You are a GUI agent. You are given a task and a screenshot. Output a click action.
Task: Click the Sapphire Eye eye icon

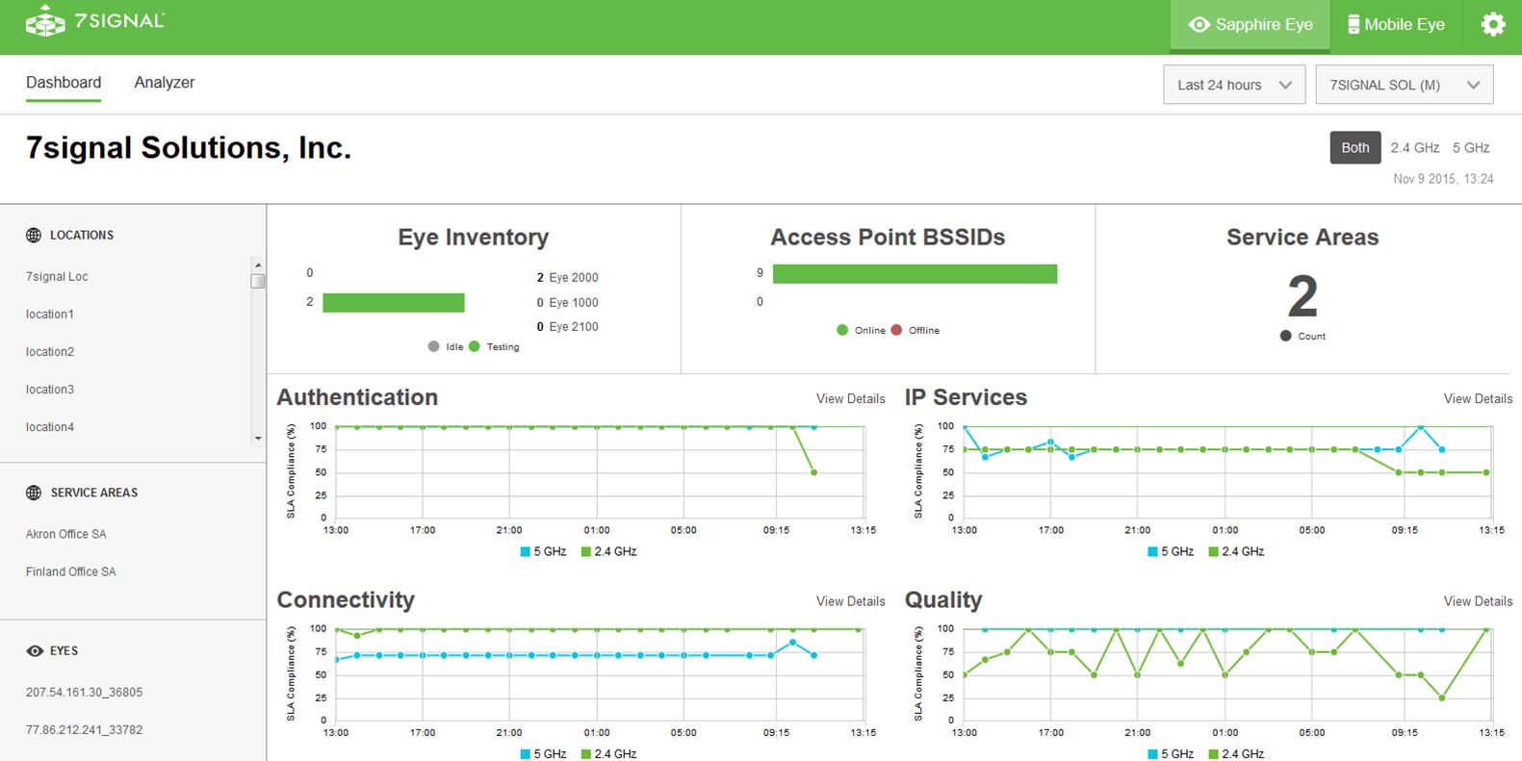1199,25
